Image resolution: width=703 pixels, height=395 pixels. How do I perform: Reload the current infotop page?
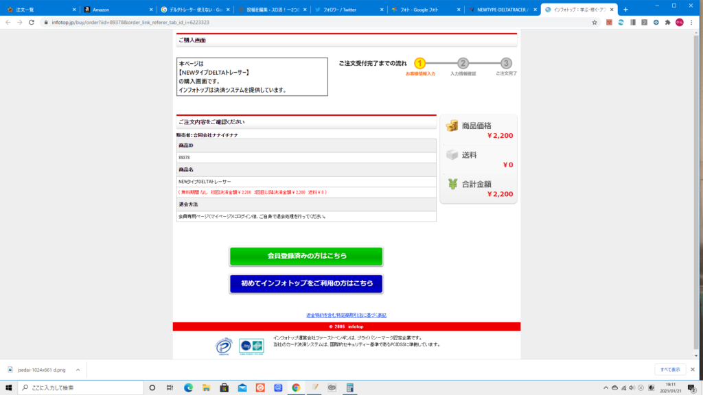pyautogui.click(x=32, y=23)
